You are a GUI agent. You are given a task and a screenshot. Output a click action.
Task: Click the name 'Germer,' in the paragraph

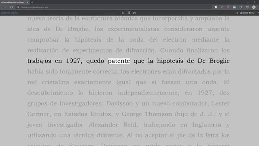[39, 114]
